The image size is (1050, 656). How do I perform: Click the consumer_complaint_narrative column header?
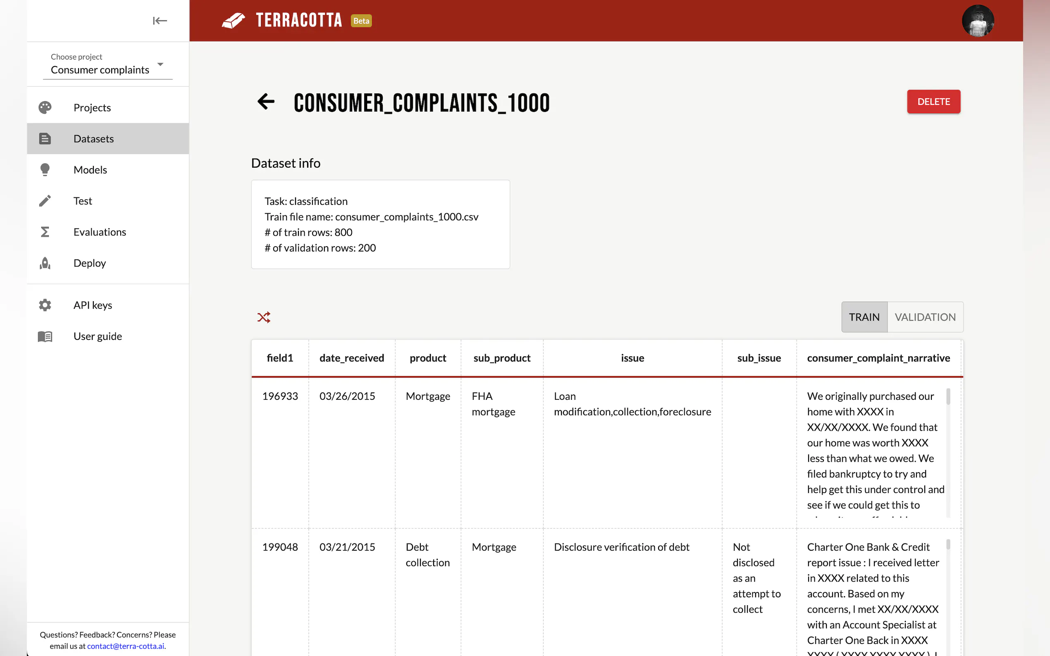pyautogui.click(x=878, y=358)
